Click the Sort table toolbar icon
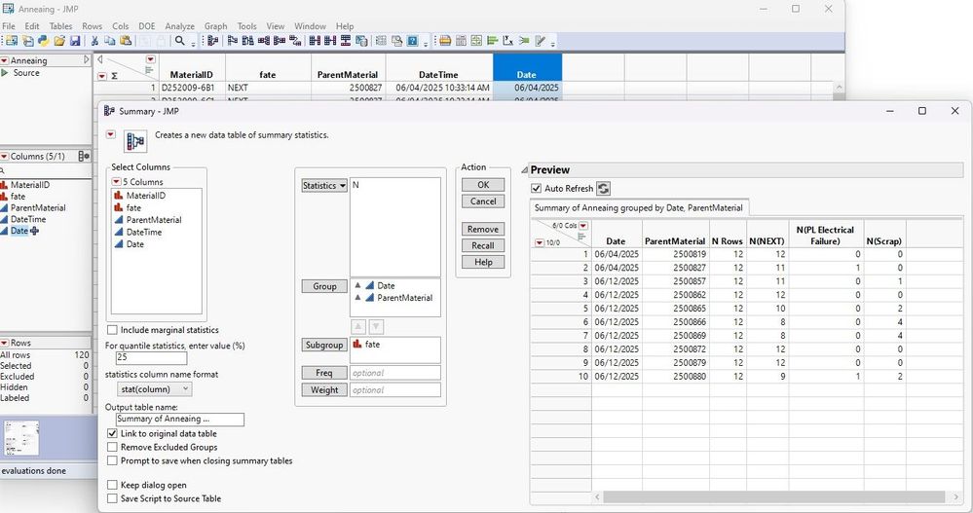This screenshot has width=973, height=513. click(x=247, y=41)
